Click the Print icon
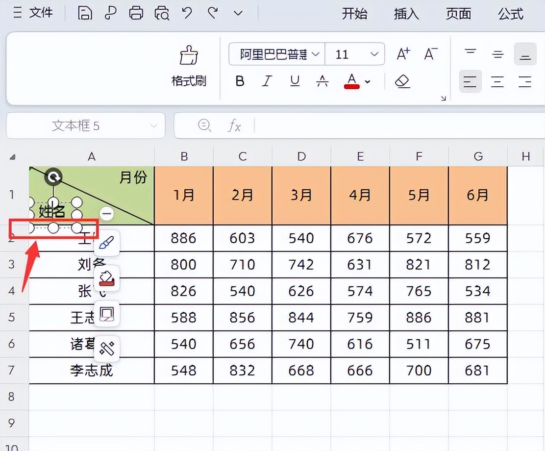The height and width of the screenshot is (451, 545). pos(136,13)
